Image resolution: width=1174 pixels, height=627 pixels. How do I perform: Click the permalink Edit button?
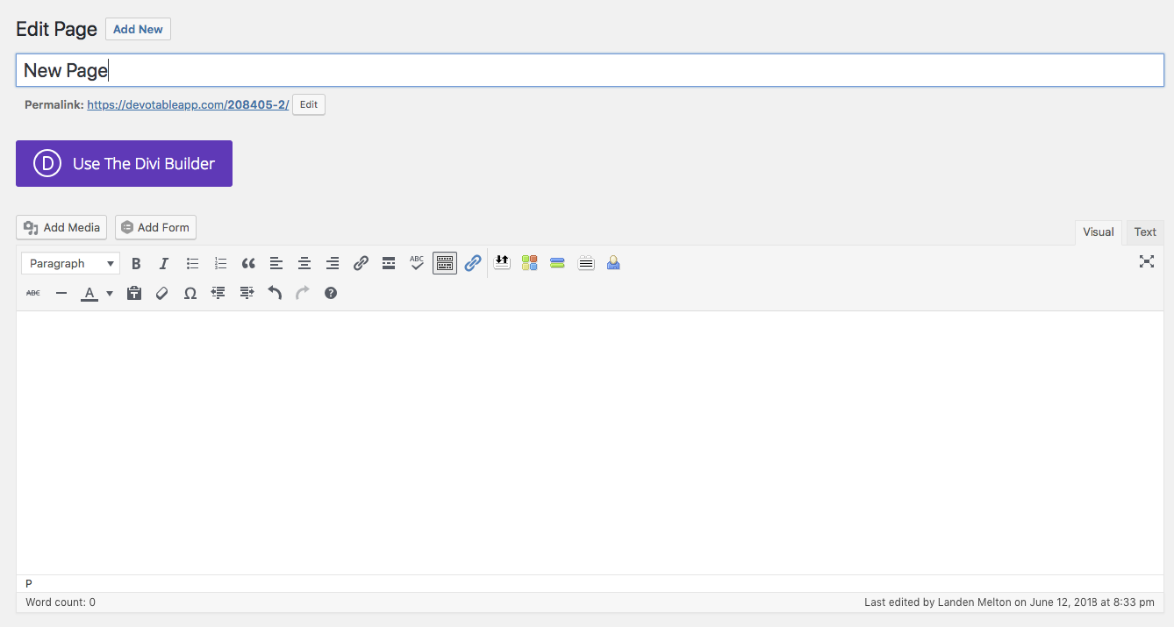309,104
